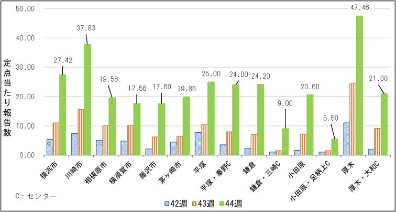Select the C:センター footnote text
The width and height of the screenshot is (396, 212).
(36, 196)
